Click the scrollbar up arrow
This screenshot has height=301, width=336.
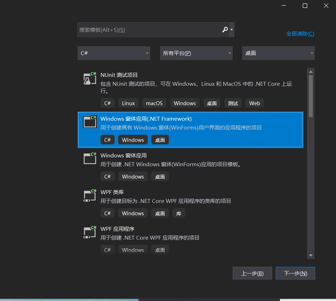[x=311, y=72]
